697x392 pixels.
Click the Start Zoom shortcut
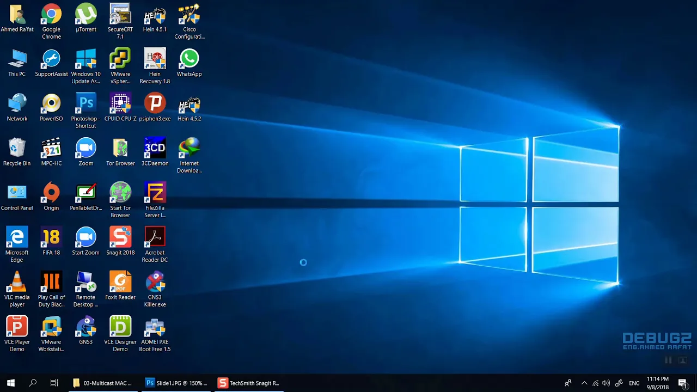[x=85, y=241]
